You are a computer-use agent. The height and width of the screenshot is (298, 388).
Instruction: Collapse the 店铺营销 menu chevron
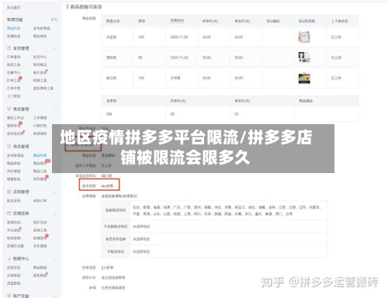(55, 213)
